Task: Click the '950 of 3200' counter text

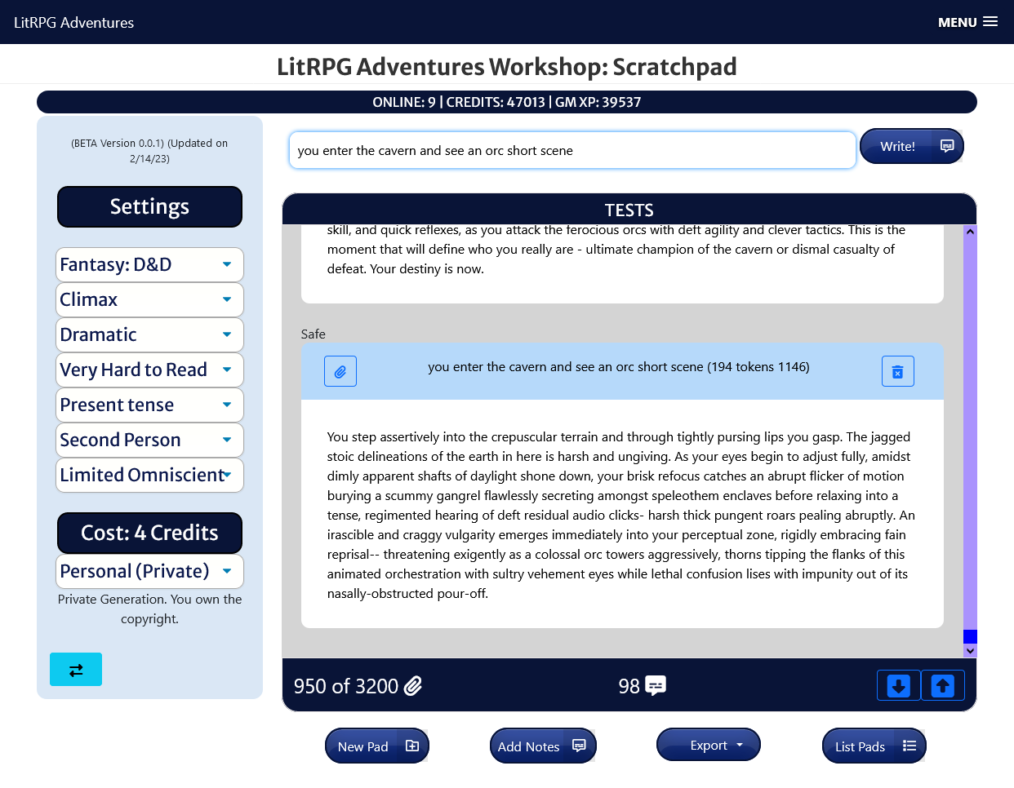Action: click(346, 686)
